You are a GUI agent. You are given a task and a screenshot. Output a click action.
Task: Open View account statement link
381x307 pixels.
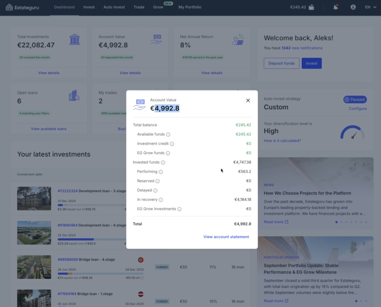(x=226, y=237)
